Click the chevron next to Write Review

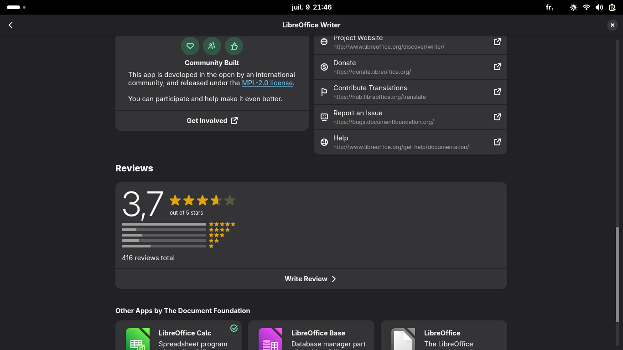(334, 279)
